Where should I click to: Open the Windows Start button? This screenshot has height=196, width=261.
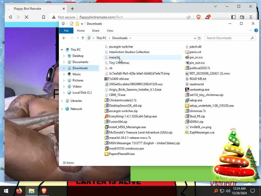click(6, 191)
